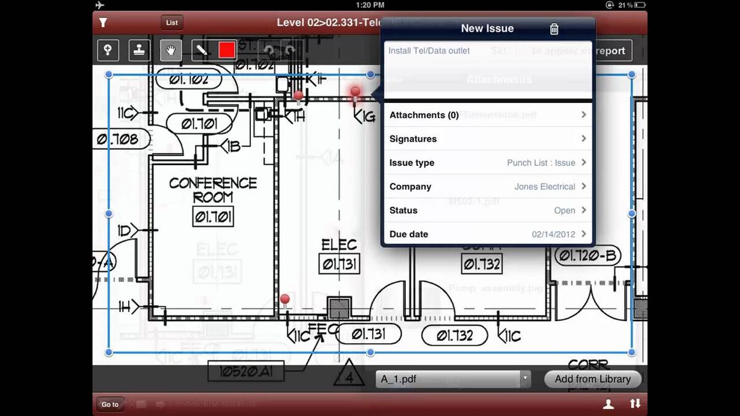Image resolution: width=740 pixels, height=416 pixels.
Task: Tap the 01.720-B door tag
Action: click(587, 255)
